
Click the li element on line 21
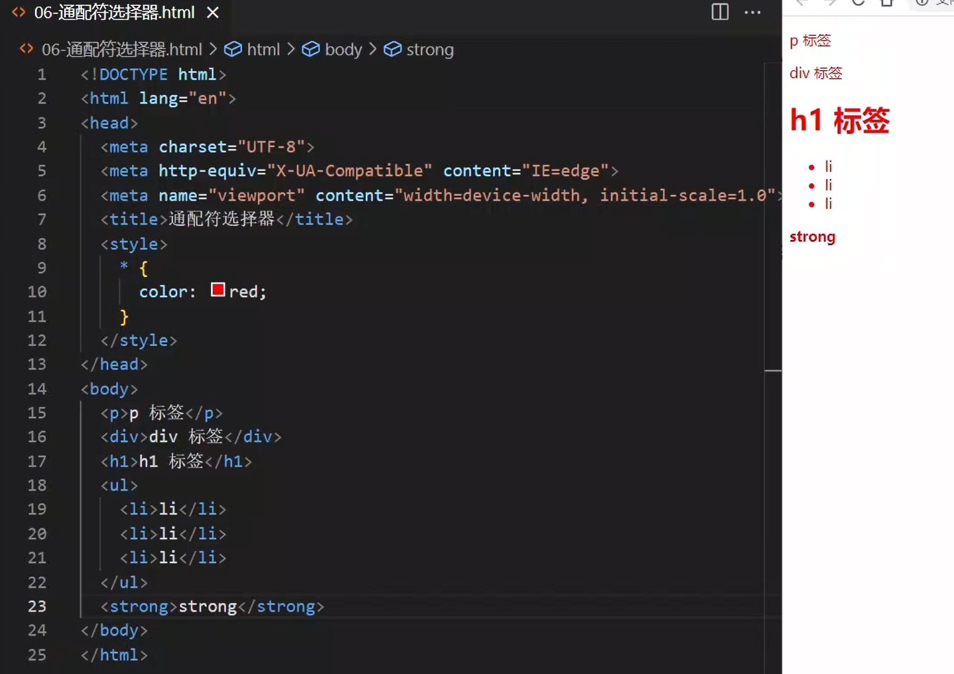pyautogui.click(x=173, y=558)
